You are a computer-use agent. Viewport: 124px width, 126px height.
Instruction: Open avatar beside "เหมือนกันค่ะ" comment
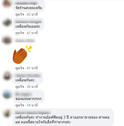tap(7, 76)
